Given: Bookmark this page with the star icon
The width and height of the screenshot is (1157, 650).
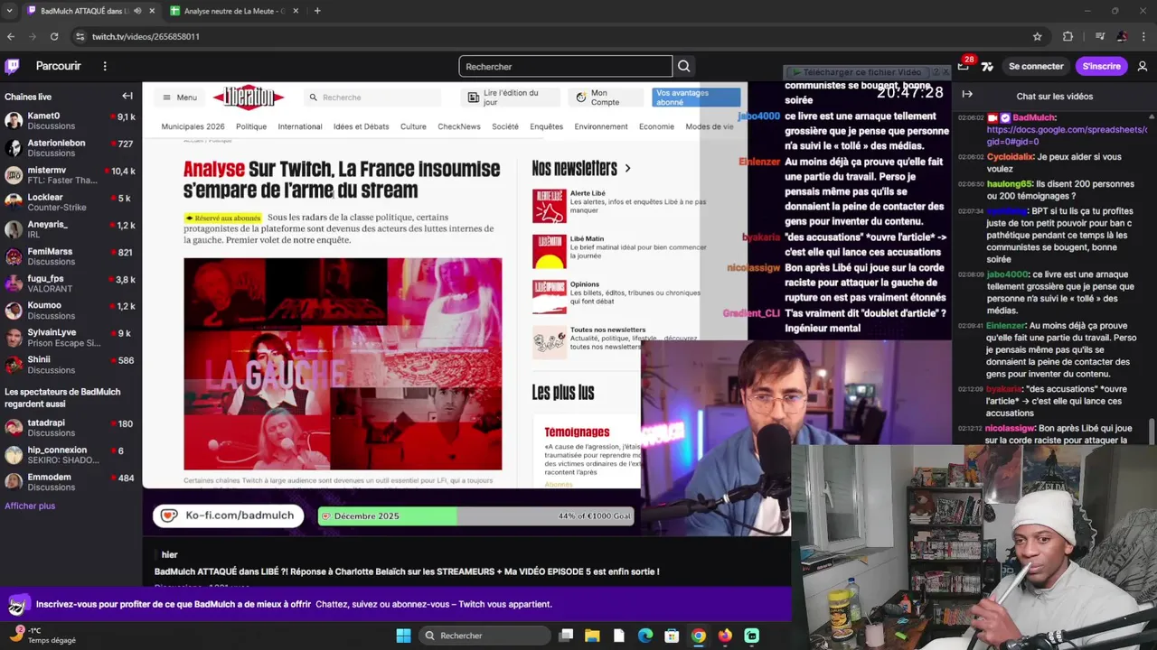Looking at the screenshot, I should 1038,36.
